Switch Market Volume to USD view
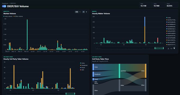The width and height of the screenshot is (180, 95). [77, 12]
